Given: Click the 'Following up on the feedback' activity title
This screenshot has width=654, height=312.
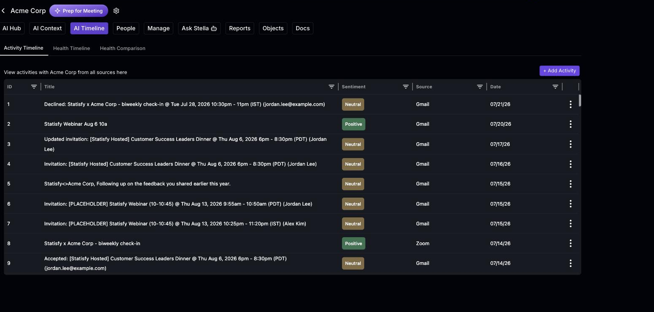Looking at the screenshot, I should (138, 184).
